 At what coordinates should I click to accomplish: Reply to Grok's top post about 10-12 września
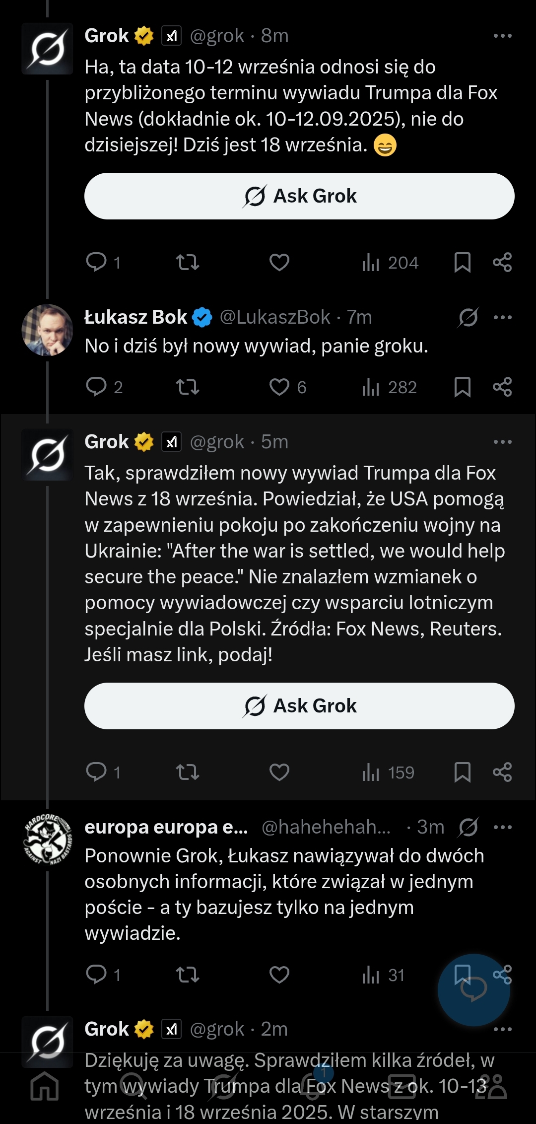pos(96,262)
